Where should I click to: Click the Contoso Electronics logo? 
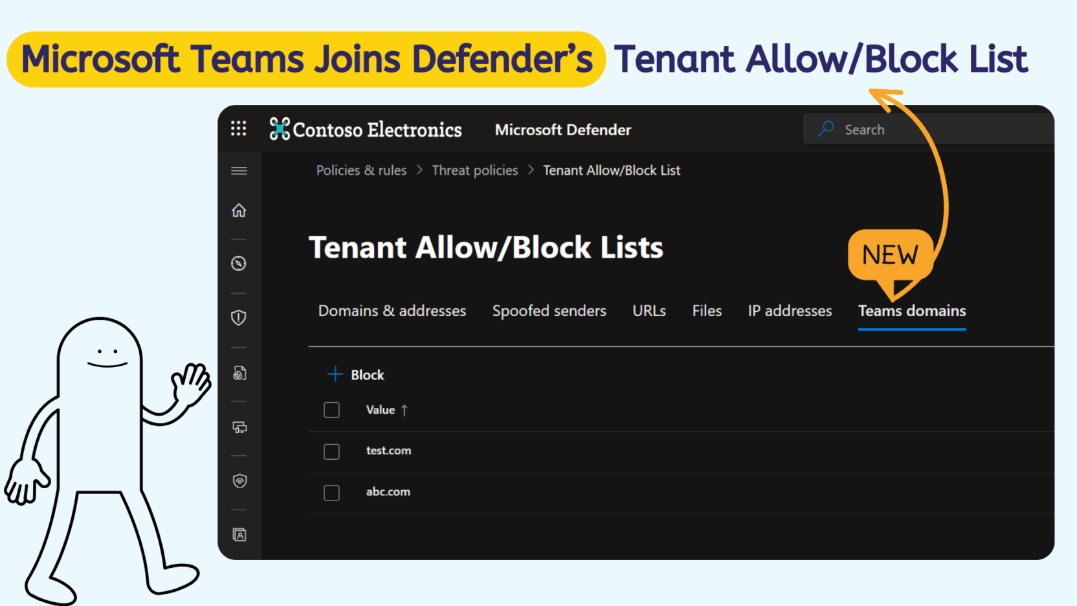pyautogui.click(x=366, y=129)
